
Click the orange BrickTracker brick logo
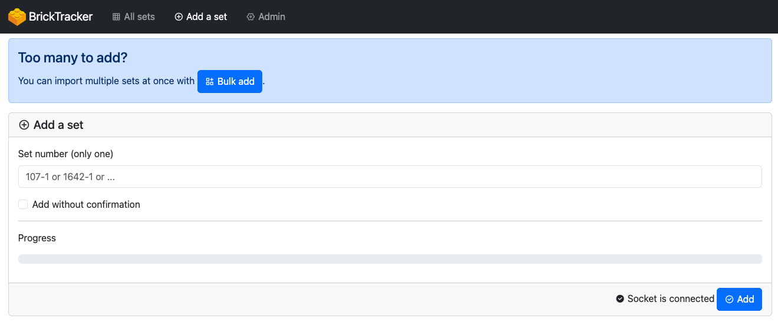click(17, 16)
